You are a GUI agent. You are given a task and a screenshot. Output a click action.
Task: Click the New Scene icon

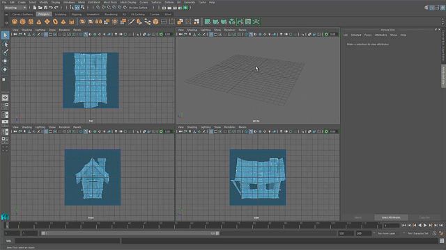tap(35, 8)
